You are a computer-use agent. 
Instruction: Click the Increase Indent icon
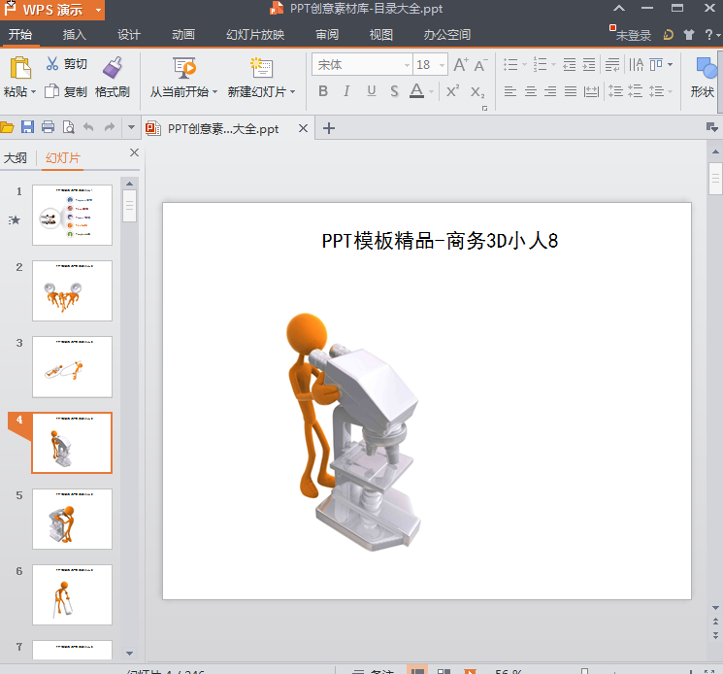point(589,65)
